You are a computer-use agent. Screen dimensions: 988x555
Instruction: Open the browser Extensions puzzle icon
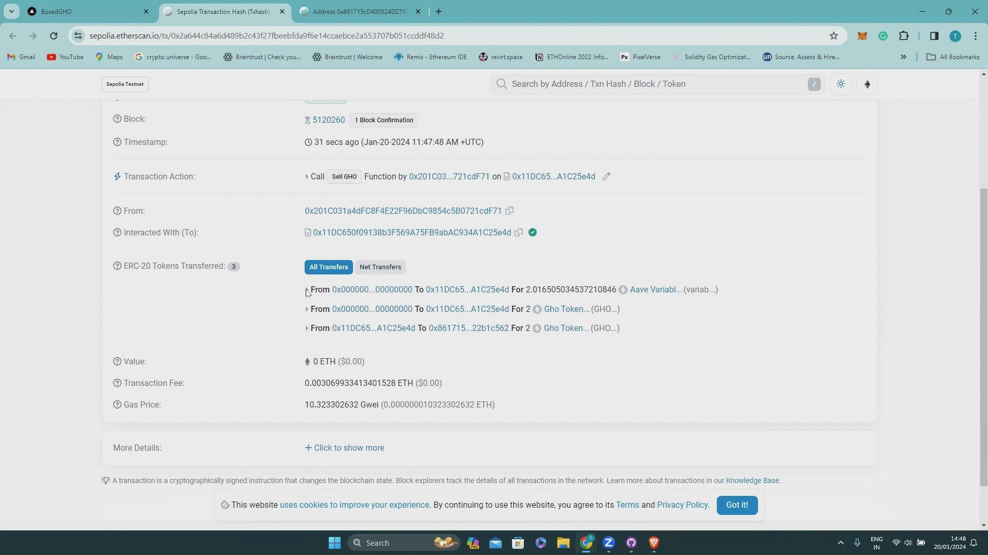904,36
